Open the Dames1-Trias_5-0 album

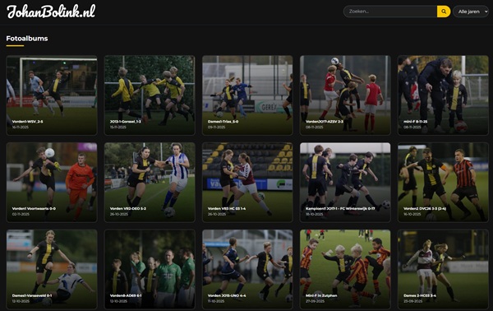pos(247,95)
